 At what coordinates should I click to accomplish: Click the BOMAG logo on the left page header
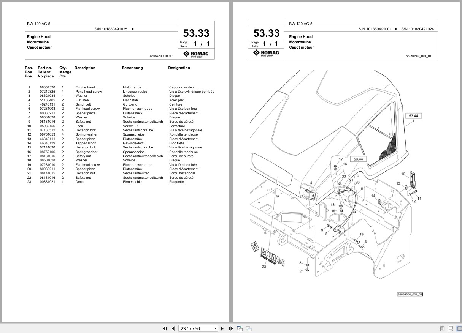(196, 54)
